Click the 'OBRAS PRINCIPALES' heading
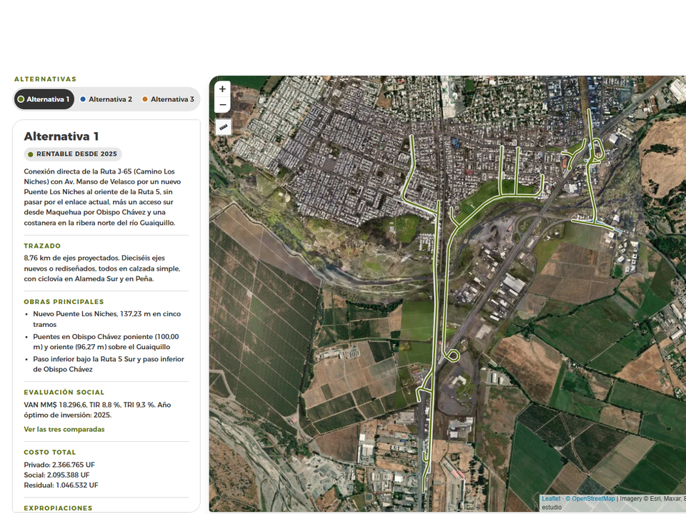The width and height of the screenshot is (686, 514). point(64,301)
